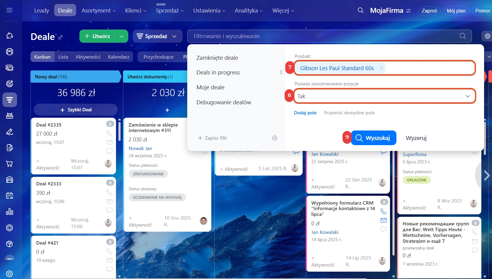The height and width of the screenshot is (279, 492).
Task: Click Zapisz filtr
Action: (213, 138)
